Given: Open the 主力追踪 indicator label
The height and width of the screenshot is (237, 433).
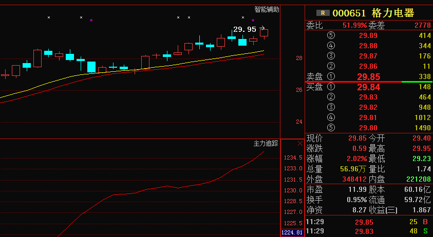Looking at the screenshot, I should [266, 143].
